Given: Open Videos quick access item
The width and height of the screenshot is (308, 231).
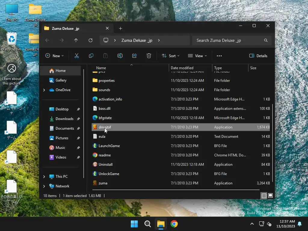Looking at the screenshot, I should (60, 157).
